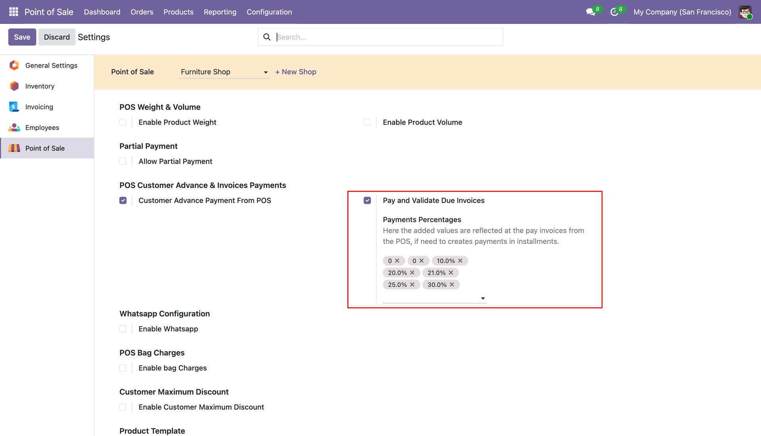Click the Point of Sale app title
The height and width of the screenshot is (436, 761).
[49, 12]
